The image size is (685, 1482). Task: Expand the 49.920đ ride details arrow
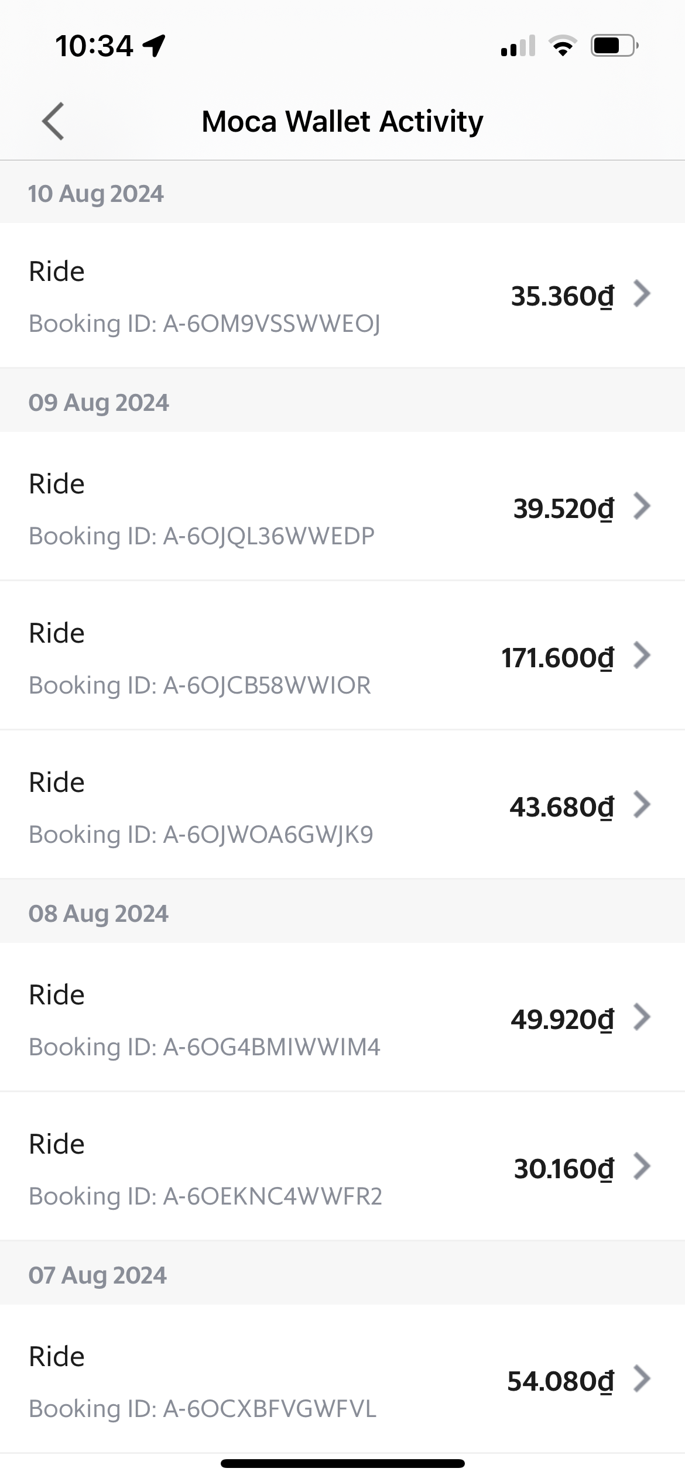click(642, 1017)
